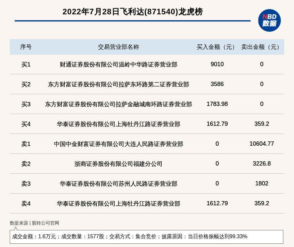Click the 数据来源 | 股转公司官网 source line
The image size is (294, 247).
[x=35, y=223]
